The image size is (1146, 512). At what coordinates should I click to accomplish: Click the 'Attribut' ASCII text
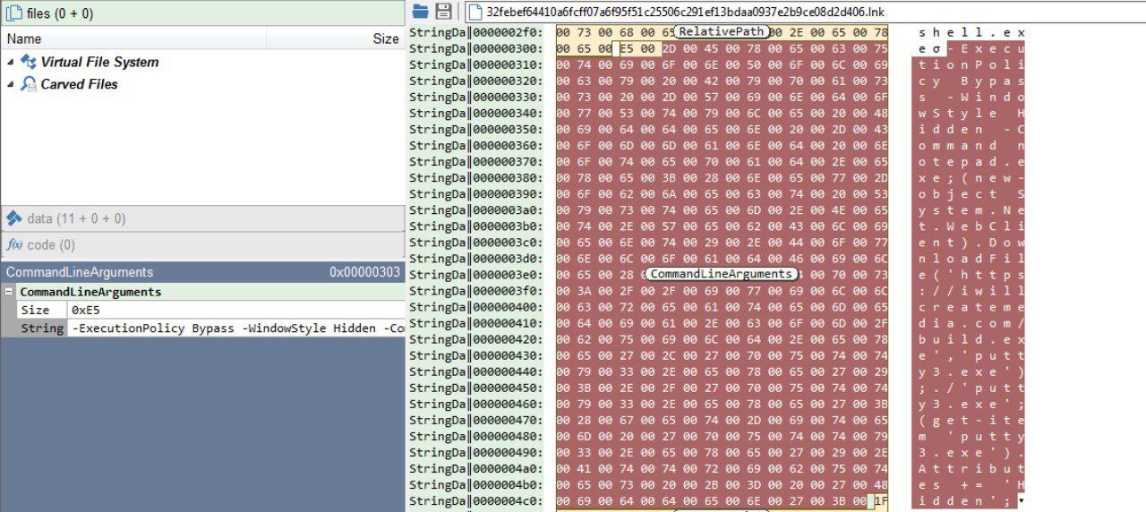click(971, 468)
